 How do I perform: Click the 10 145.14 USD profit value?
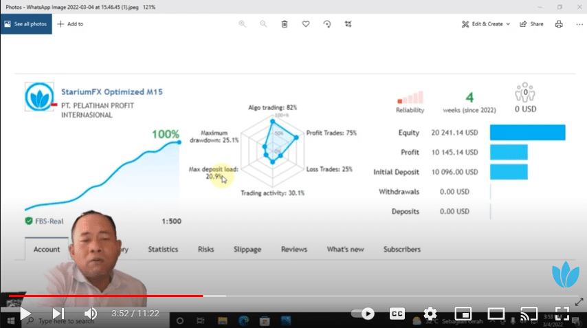point(454,153)
